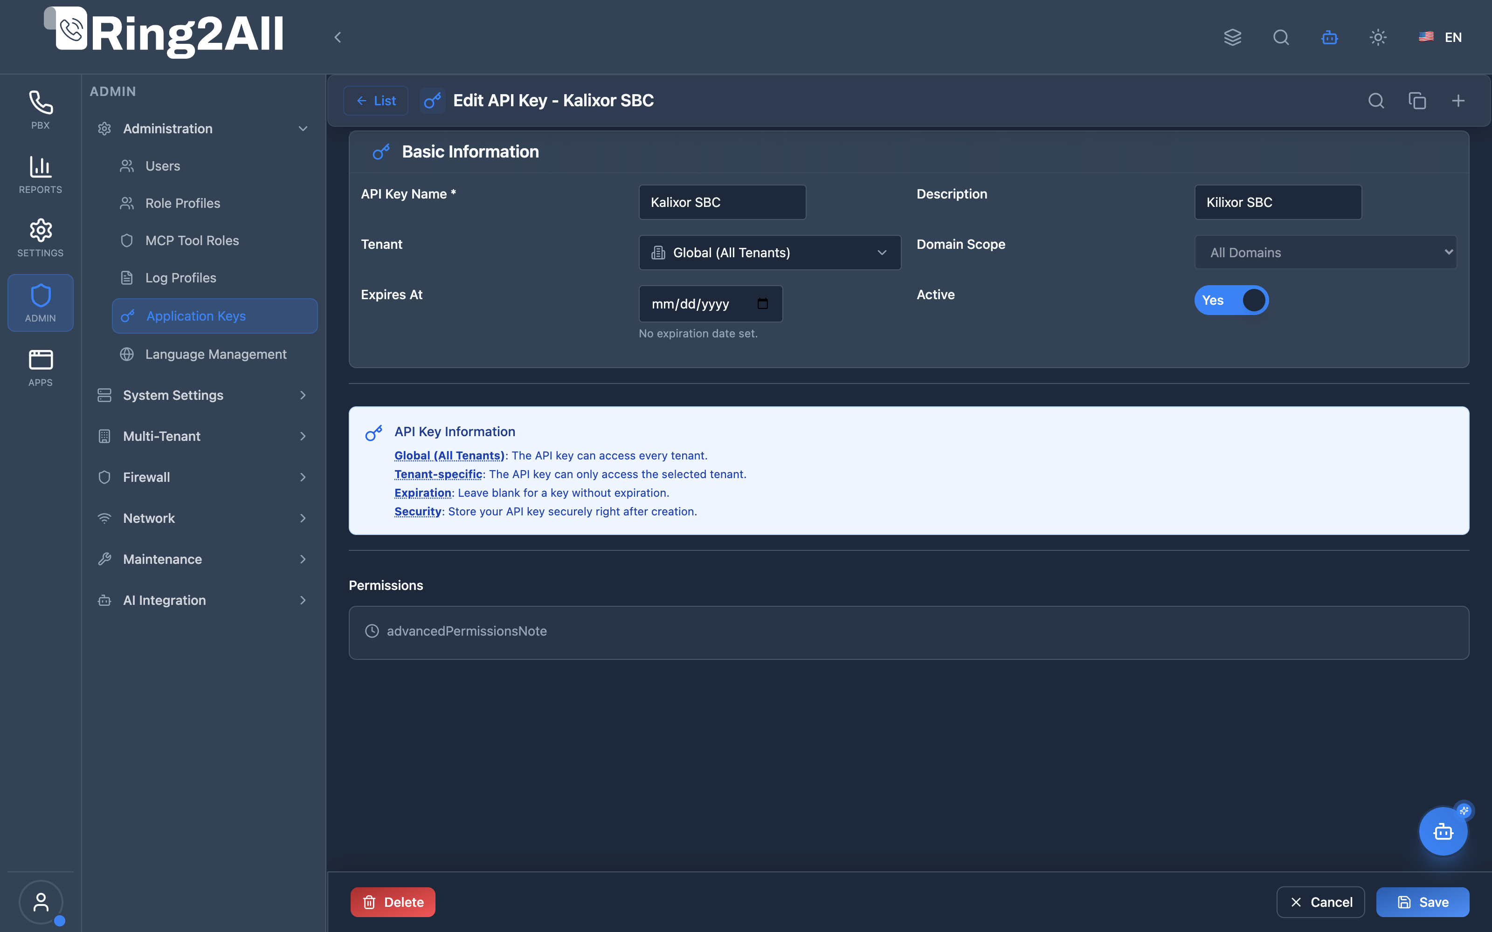Open Language Management
Viewport: 1492px width, 932px height.
pyautogui.click(x=214, y=354)
